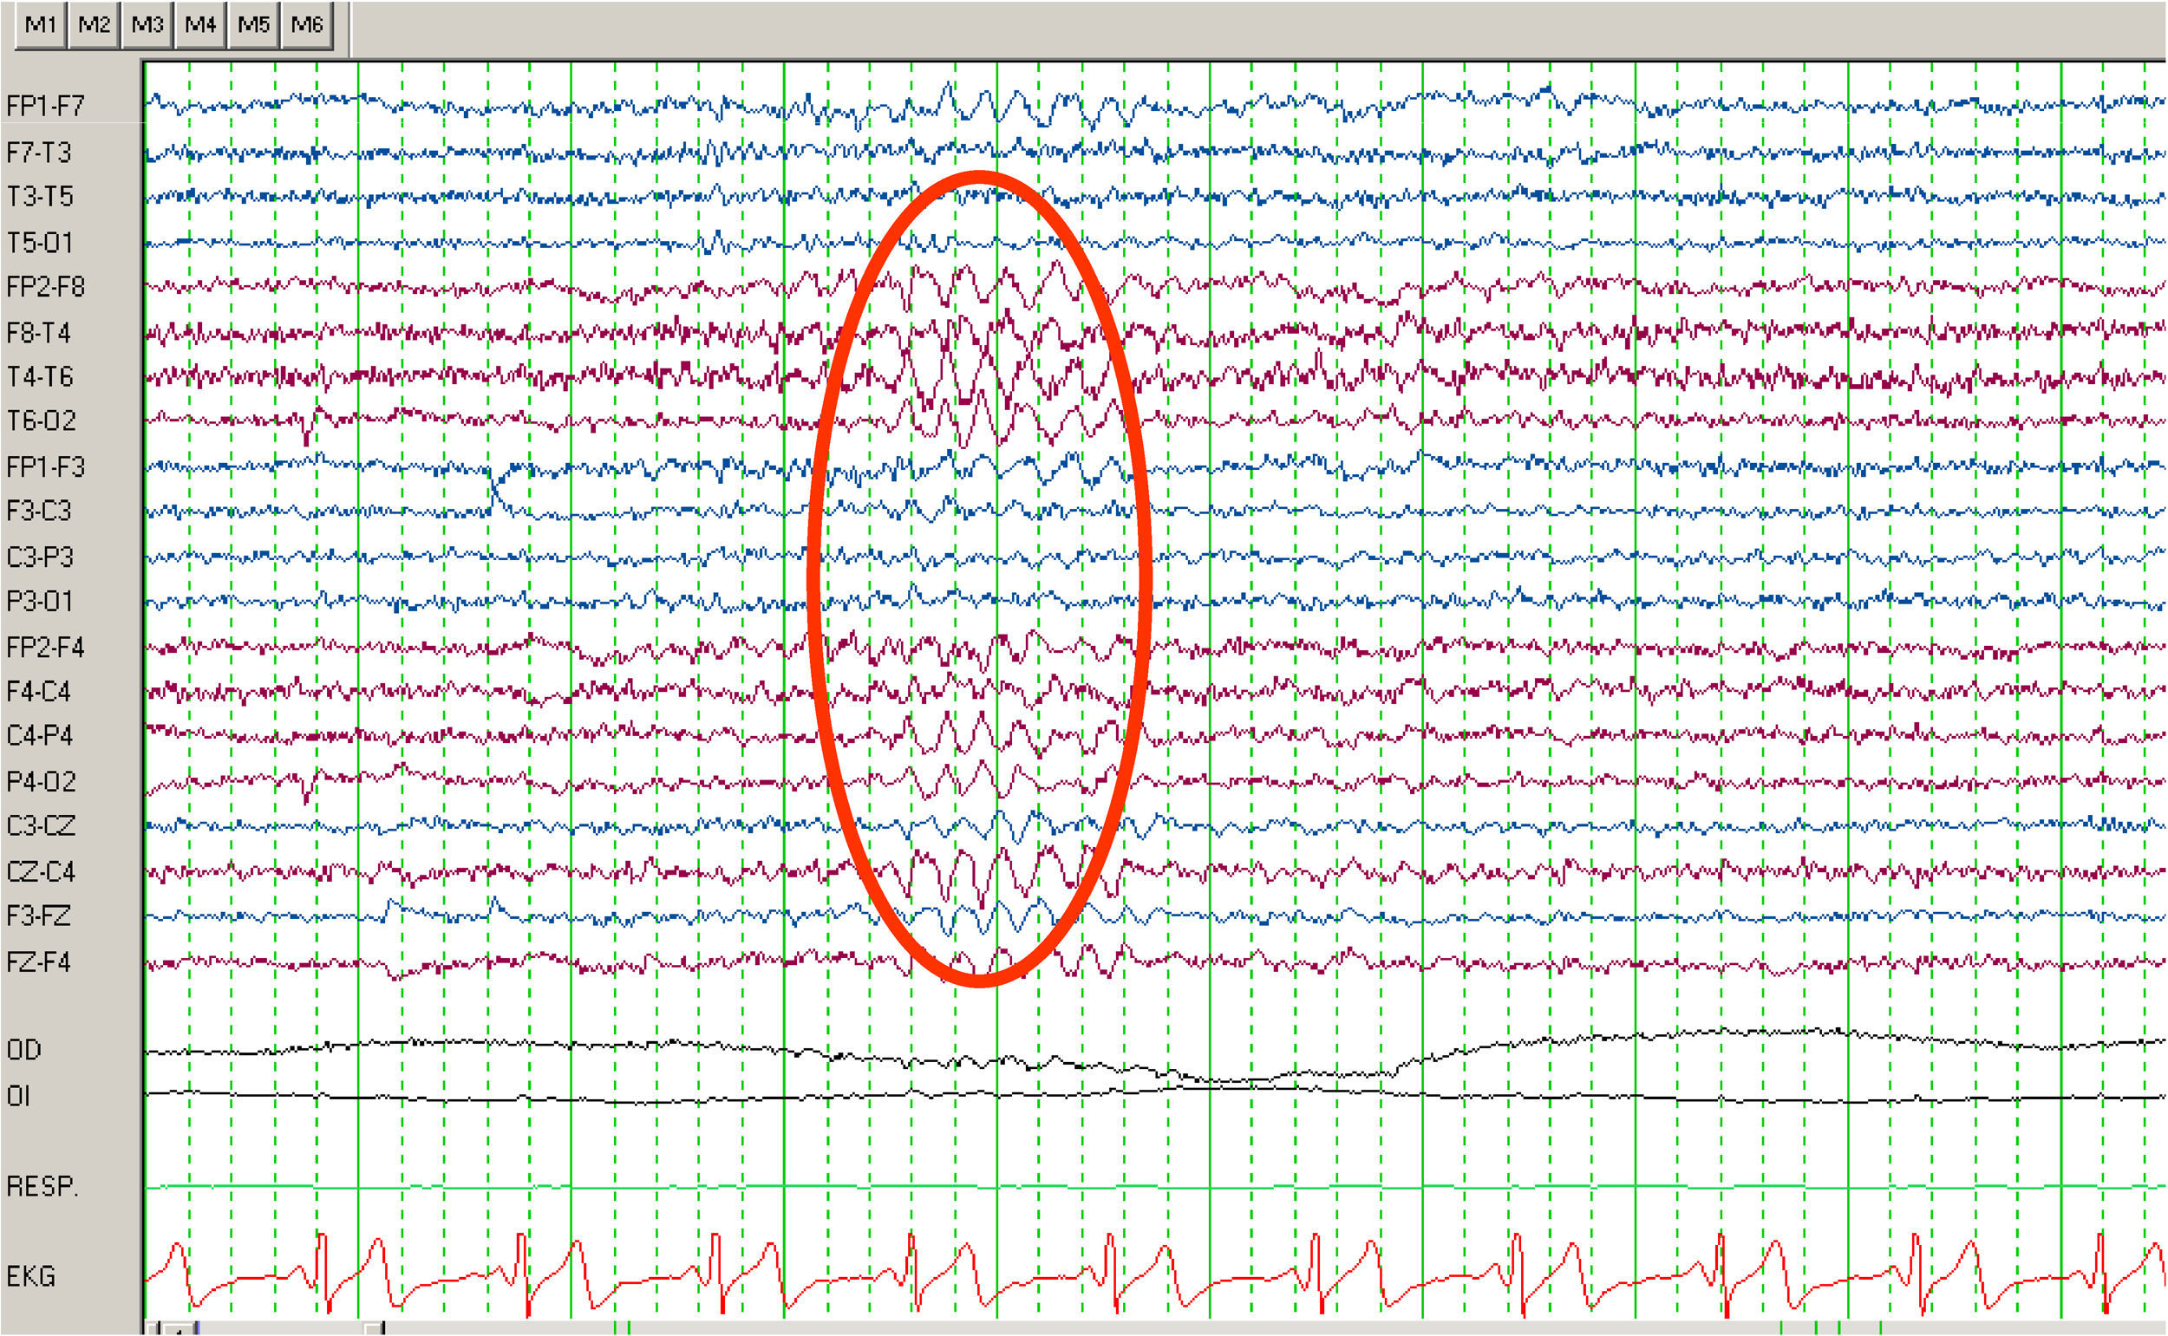This screenshot has height=1336, width=2168.
Task: Select the FZ-F4 channel label
Action: point(38,962)
